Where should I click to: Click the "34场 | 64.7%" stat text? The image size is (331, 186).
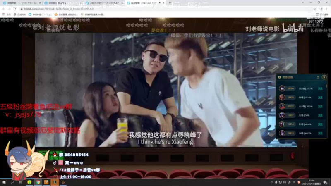(x=305, y=133)
